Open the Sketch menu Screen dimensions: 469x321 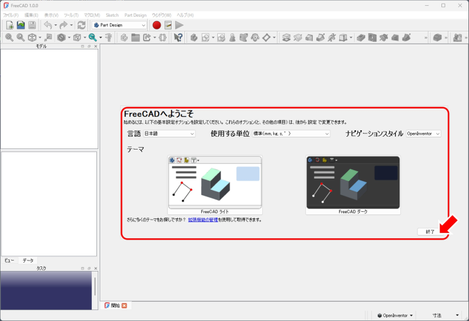(x=112, y=15)
